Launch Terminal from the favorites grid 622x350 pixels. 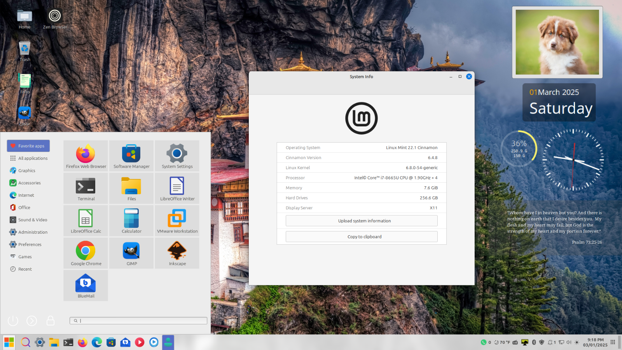coord(86,188)
